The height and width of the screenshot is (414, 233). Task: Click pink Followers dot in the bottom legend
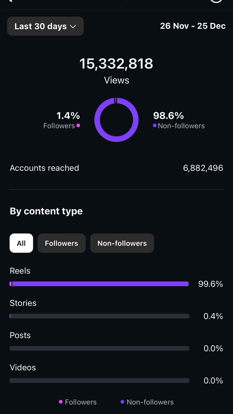point(61,402)
